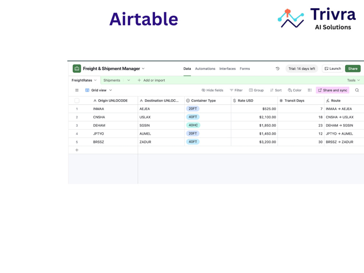
Task: Click the $1,450.00 rate cell
Action: [254, 134]
